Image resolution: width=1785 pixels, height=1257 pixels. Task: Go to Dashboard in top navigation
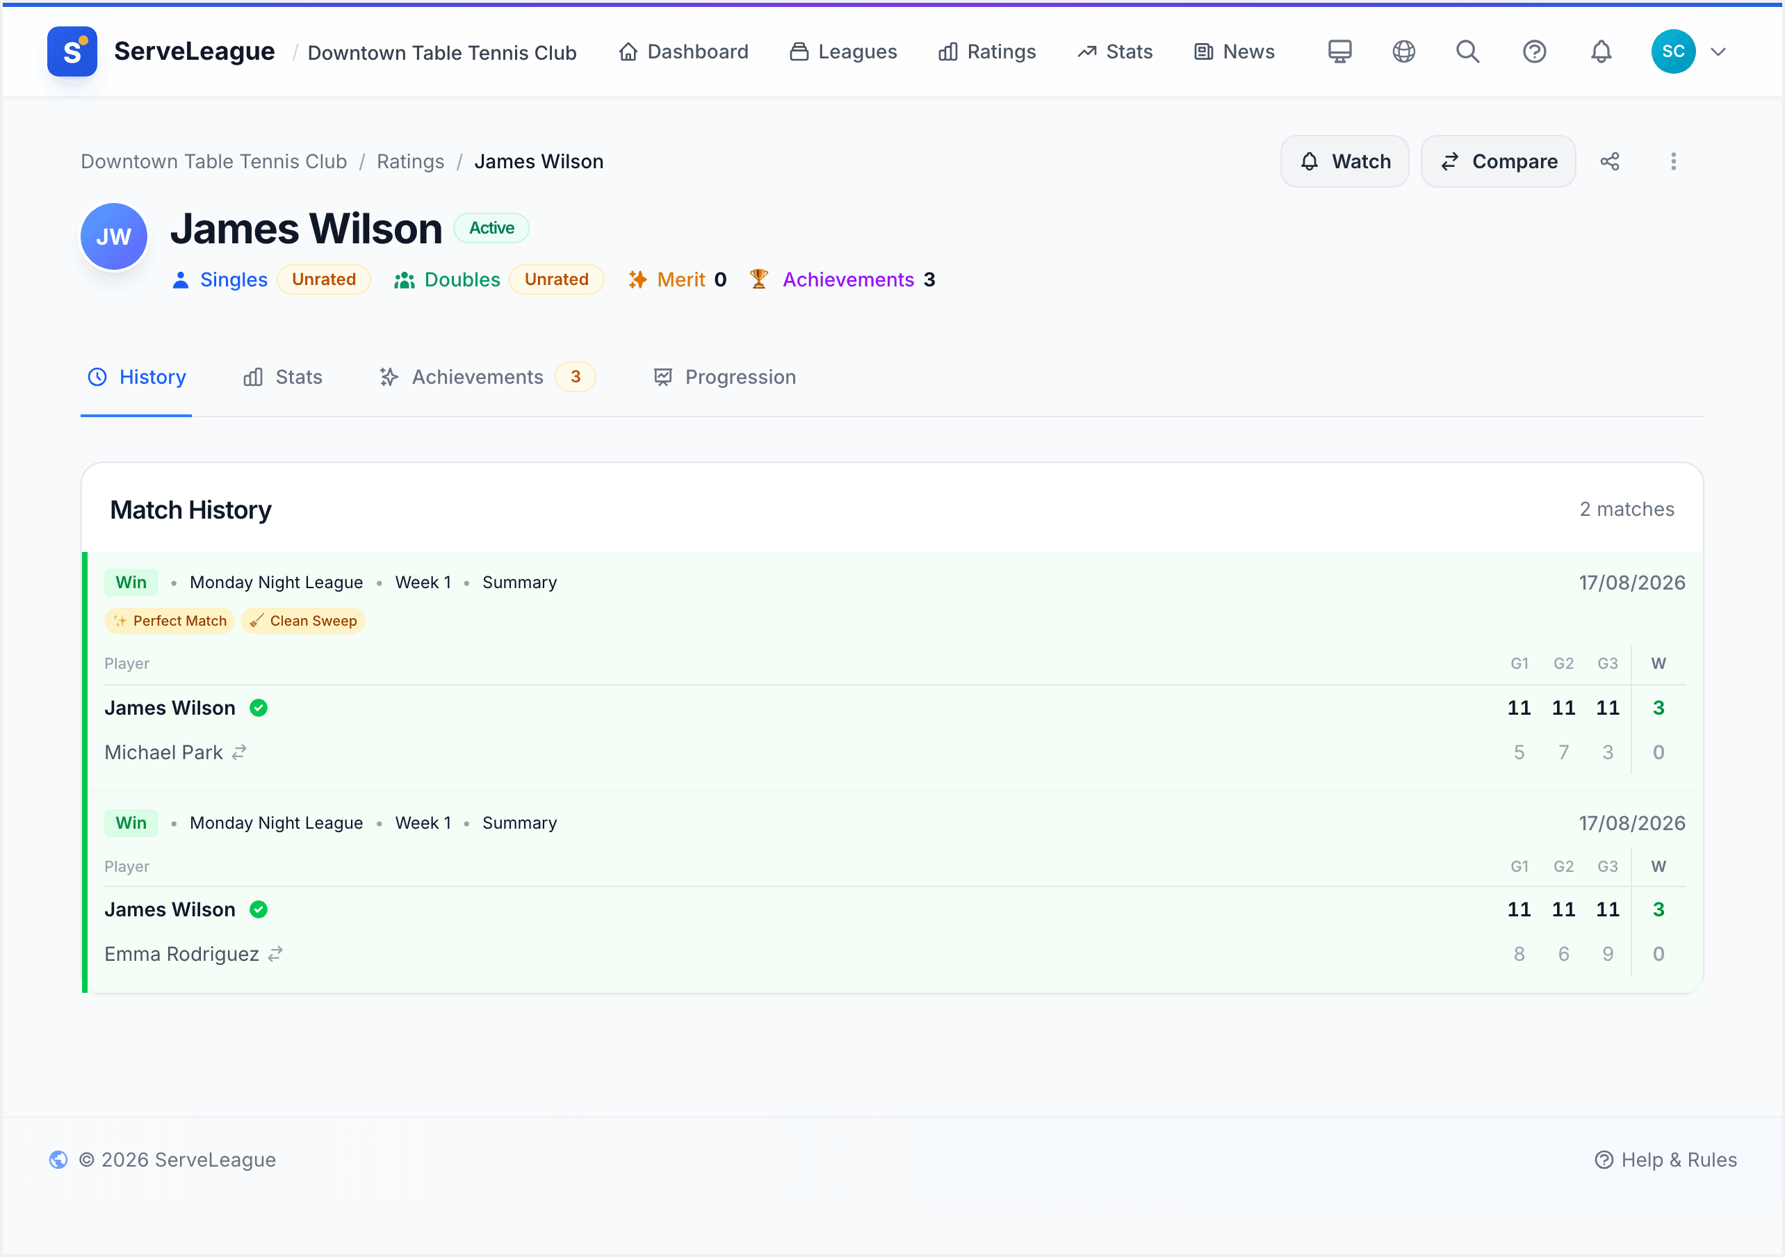[x=683, y=51]
